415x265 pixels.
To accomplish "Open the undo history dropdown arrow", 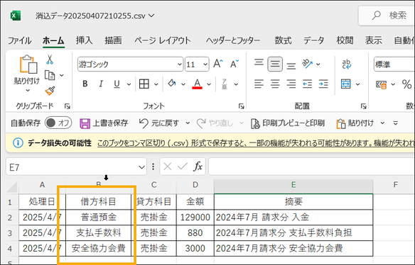I will tap(188, 123).
